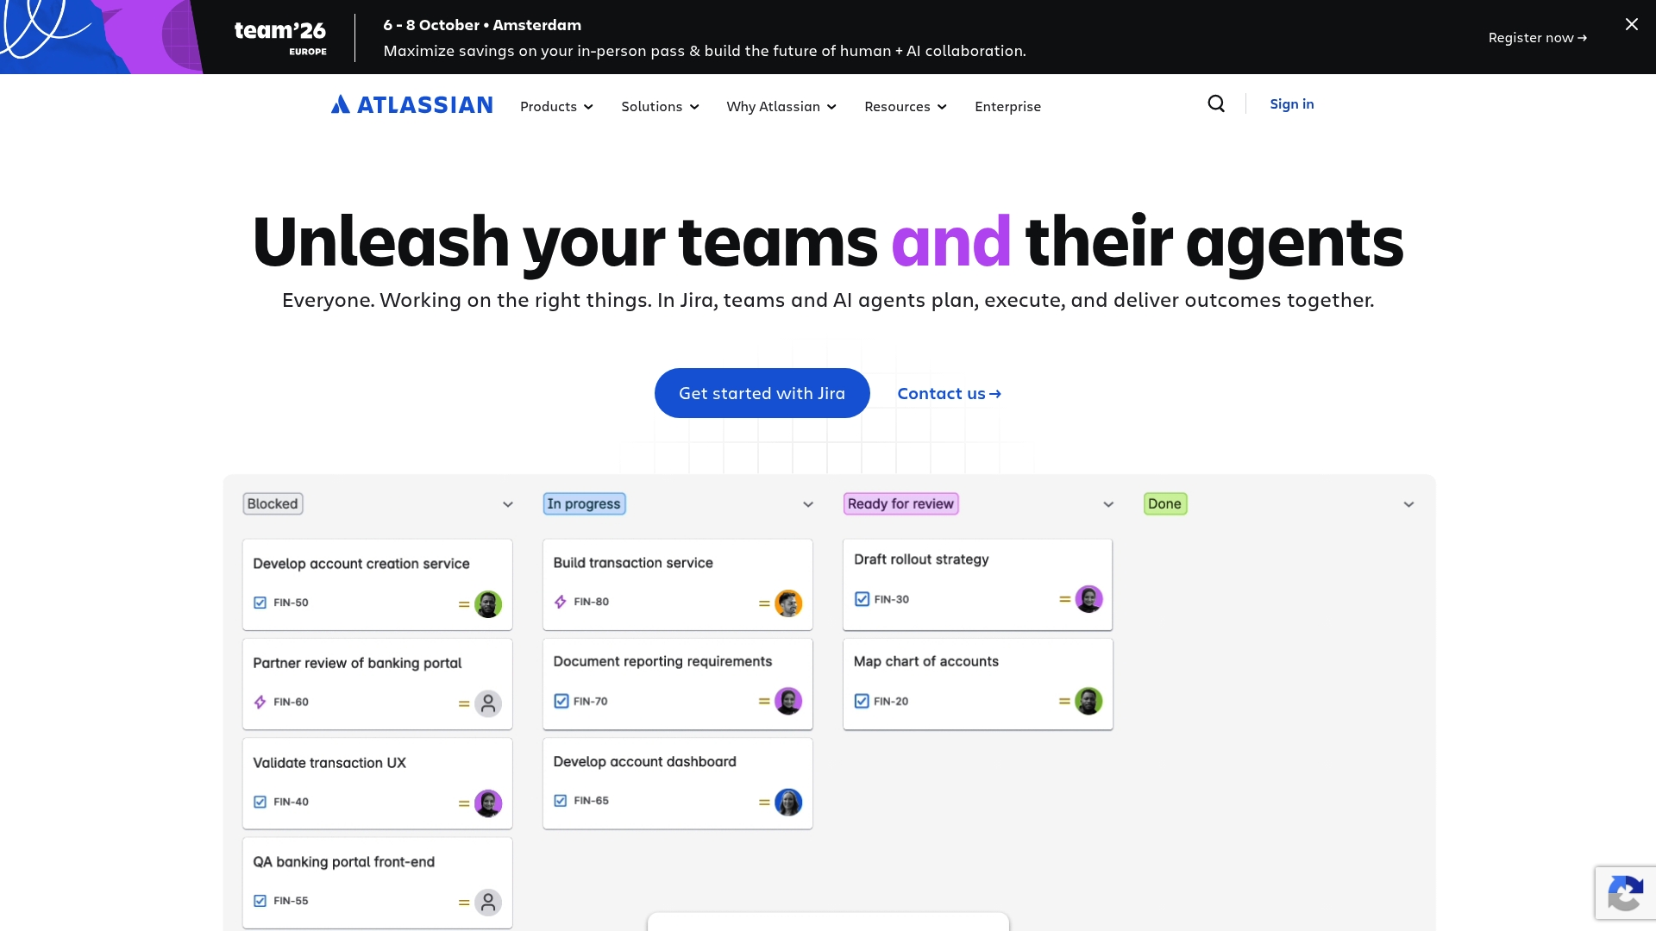The width and height of the screenshot is (1656, 931).
Task: Select the Blocked status label
Action: 273,503
